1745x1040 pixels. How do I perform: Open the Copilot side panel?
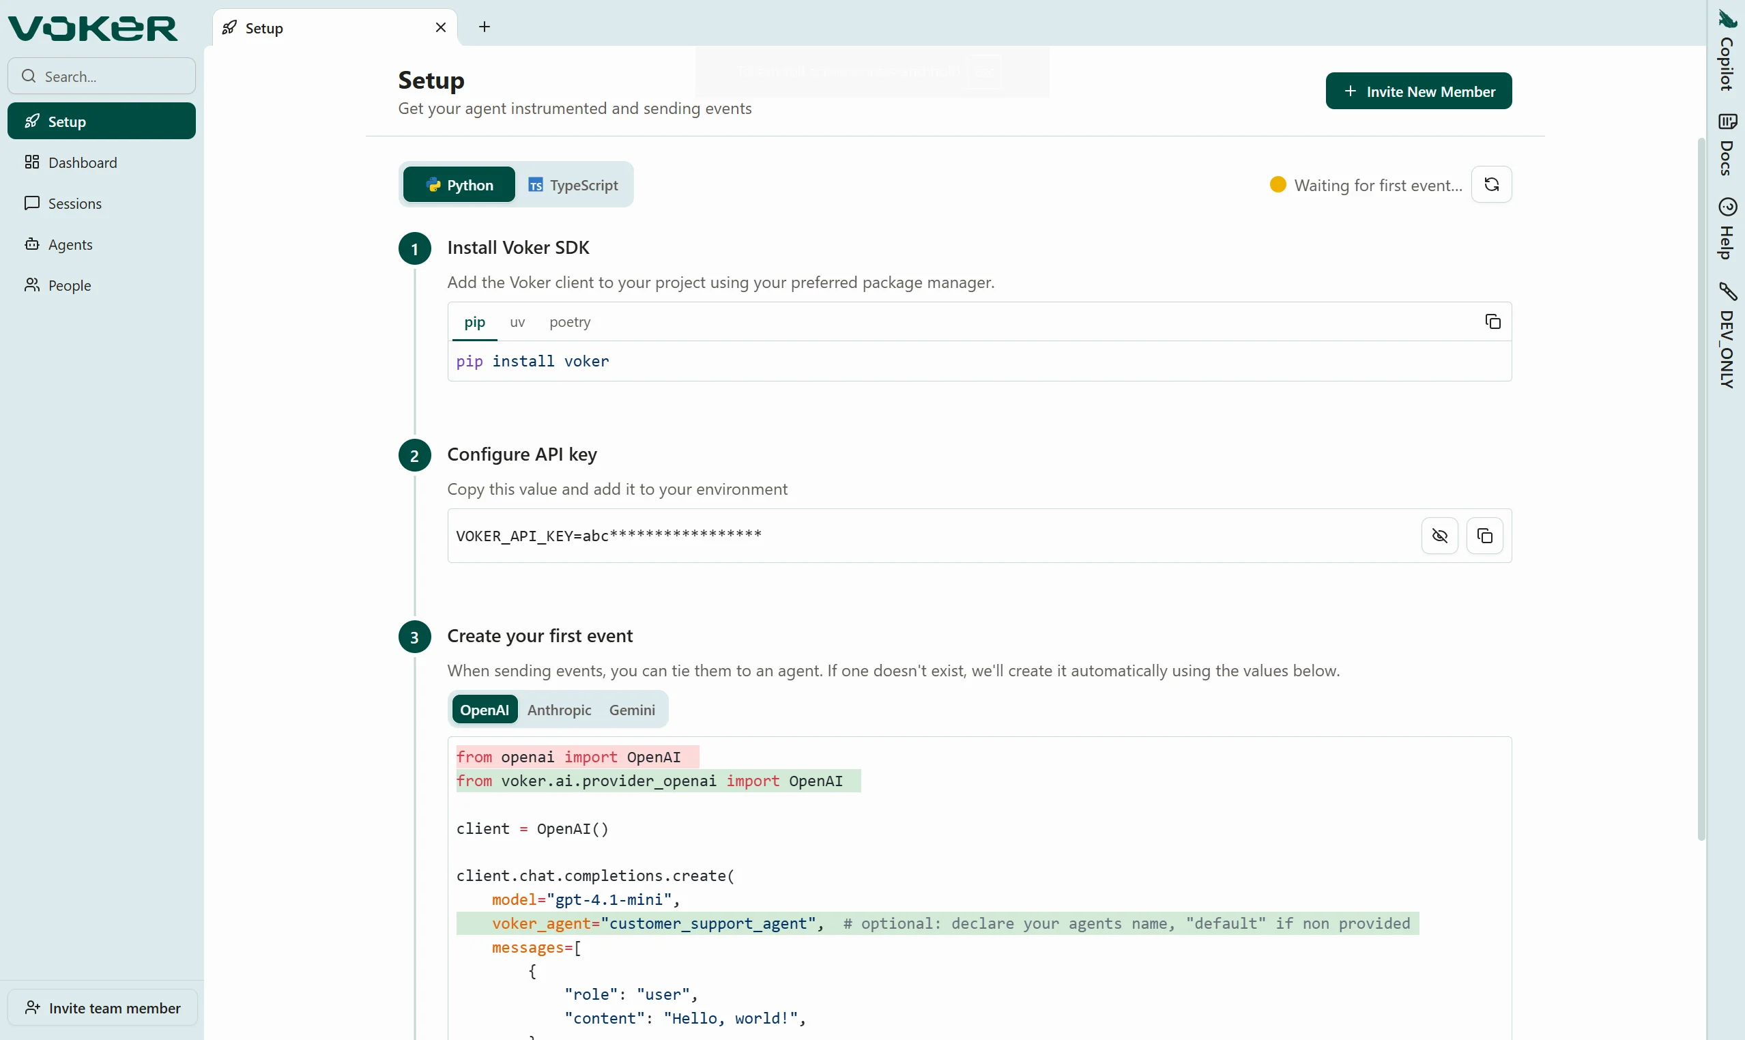pyautogui.click(x=1727, y=50)
